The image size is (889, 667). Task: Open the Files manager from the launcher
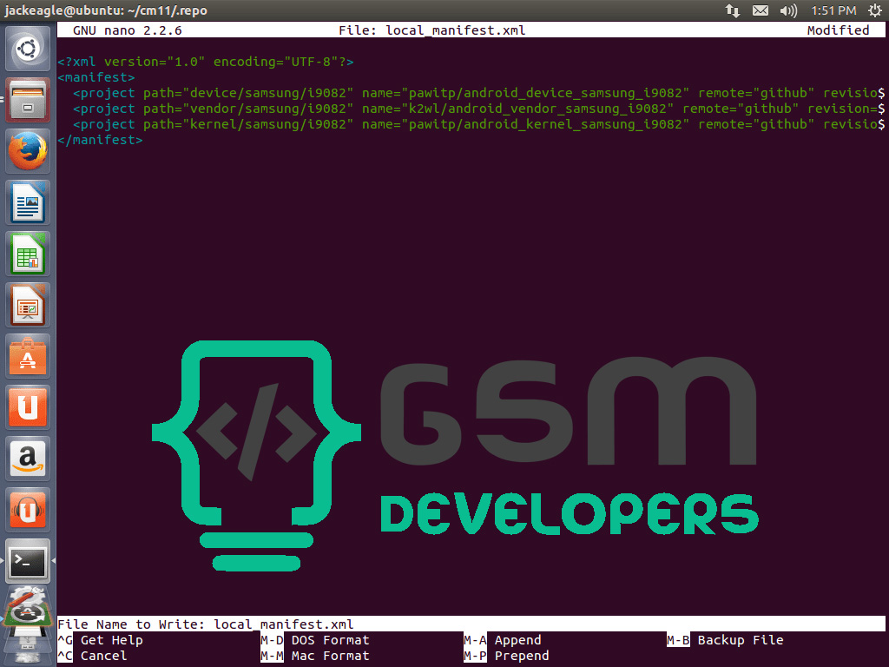(28, 100)
